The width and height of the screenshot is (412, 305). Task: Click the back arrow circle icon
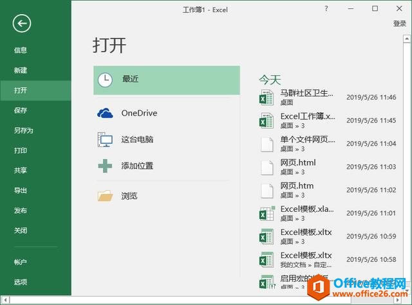tap(21, 24)
